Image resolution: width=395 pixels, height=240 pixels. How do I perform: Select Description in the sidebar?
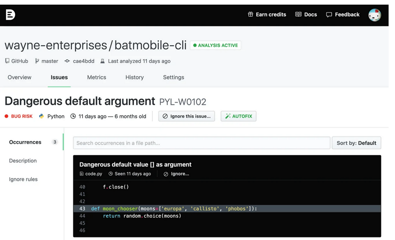tap(23, 161)
